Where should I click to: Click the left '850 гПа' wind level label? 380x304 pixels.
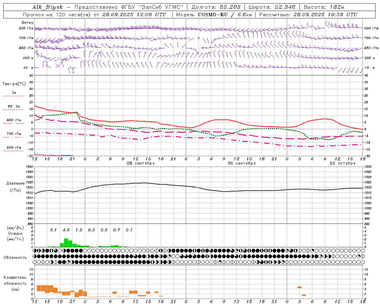coord(26,48)
